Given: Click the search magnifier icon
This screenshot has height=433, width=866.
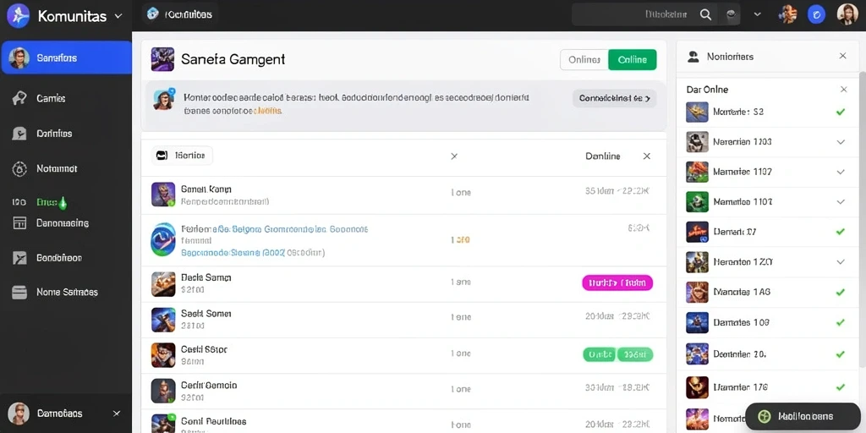Looking at the screenshot, I should pyautogui.click(x=705, y=15).
